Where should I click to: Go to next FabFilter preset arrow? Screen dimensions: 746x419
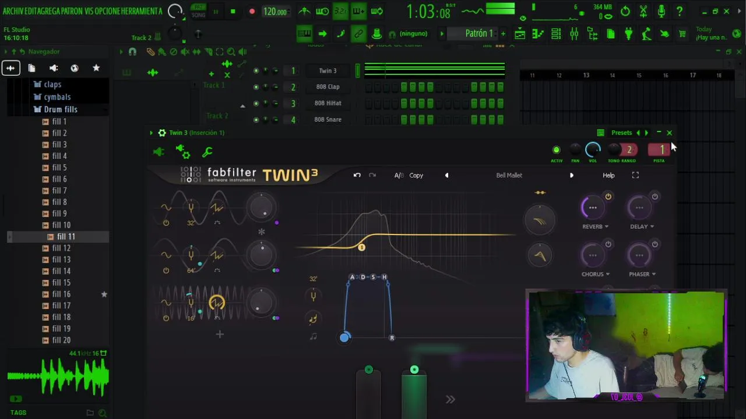(571, 175)
